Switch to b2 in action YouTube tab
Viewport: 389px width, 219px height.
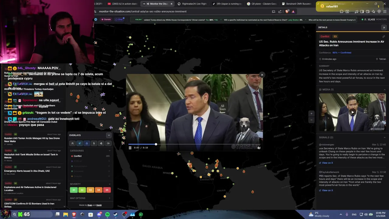pos(122,4)
